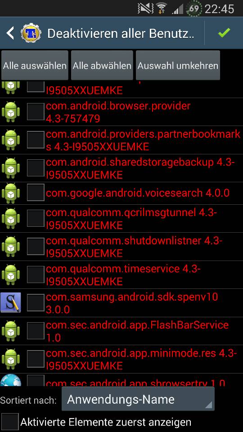The width and height of the screenshot is (243, 432).
Task: Check the com.android.sharedstoragebackup checkbox
Action: click(36, 168)
